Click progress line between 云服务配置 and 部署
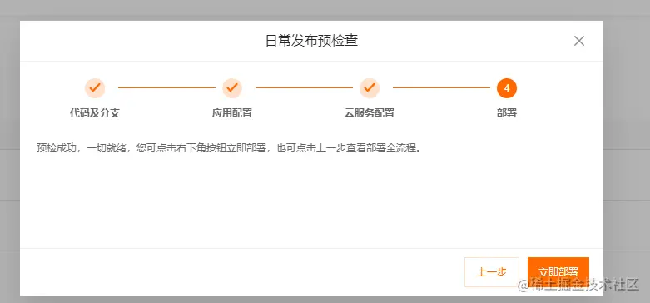This screenshot has width=650, height=303. (x=441, y=88)
